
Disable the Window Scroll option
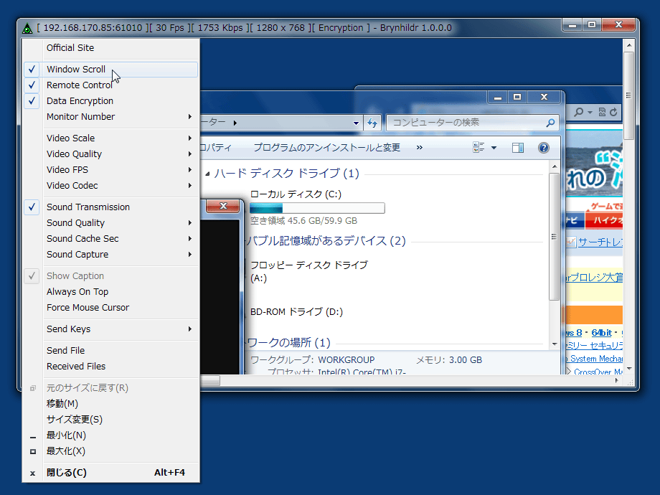click(x=76, y=70)
